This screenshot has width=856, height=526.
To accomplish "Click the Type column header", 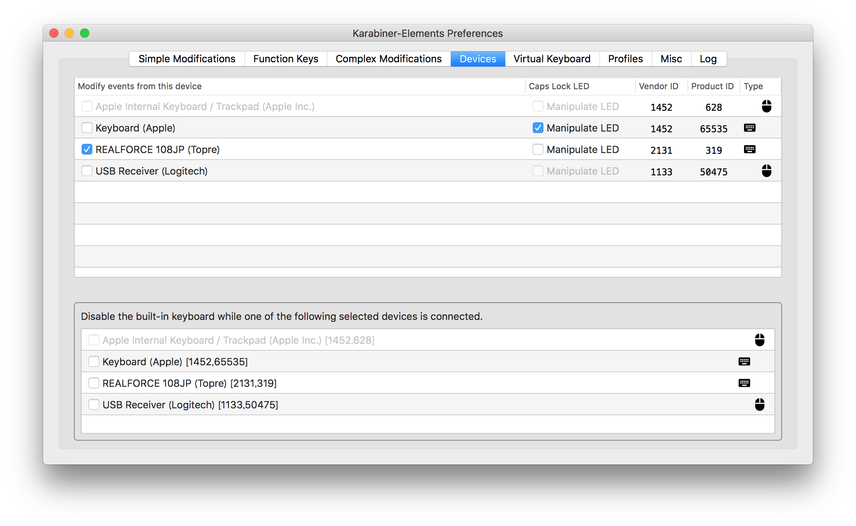I will pyautogui.click(x=761, y=86).
